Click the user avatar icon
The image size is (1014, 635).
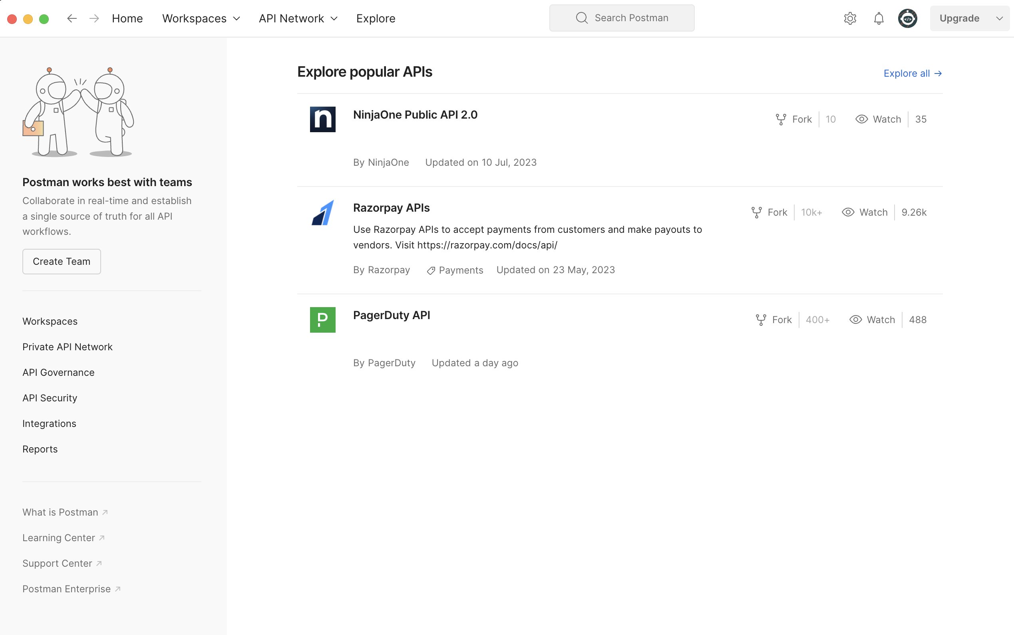(907, 18)
